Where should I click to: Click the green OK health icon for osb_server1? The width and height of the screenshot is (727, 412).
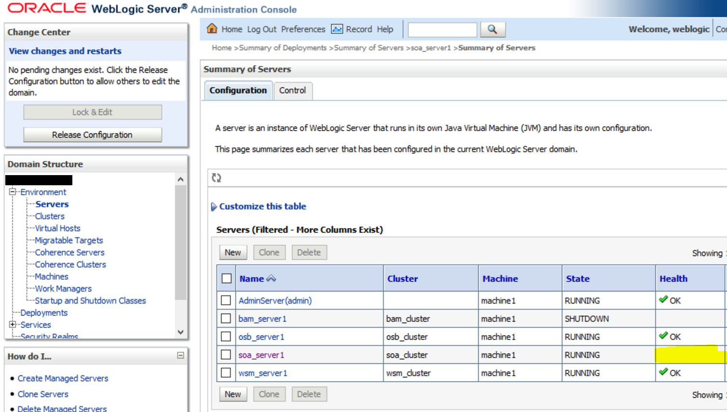click(663, 336)
